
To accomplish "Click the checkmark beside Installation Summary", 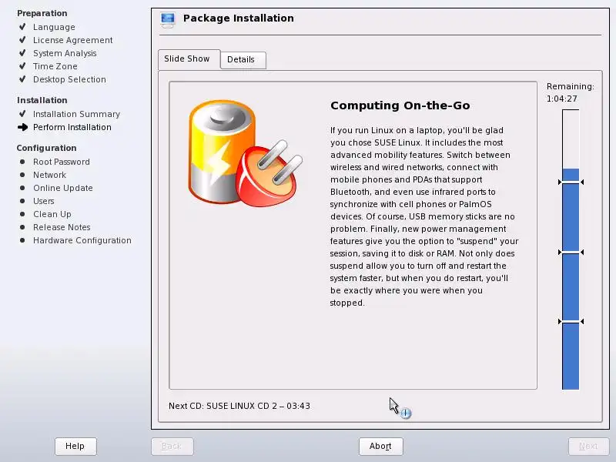I will point(22,113).
